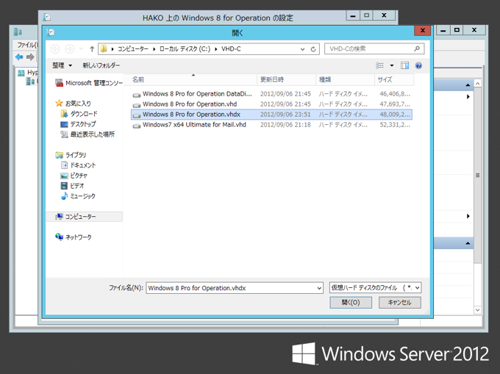500x374 pixels.
Task: Select Windows 8 Pro for Operation DataDi... file
Action: coord(271,94)
